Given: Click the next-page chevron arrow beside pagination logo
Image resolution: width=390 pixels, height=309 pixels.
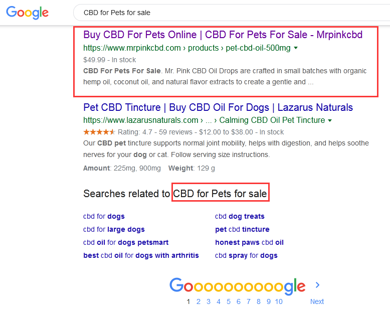Looking at the screenshot, I should pos(317,285).
